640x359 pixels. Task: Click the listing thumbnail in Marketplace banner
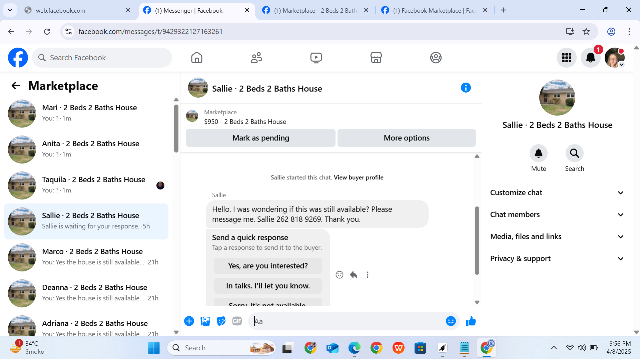click(192, 116)
